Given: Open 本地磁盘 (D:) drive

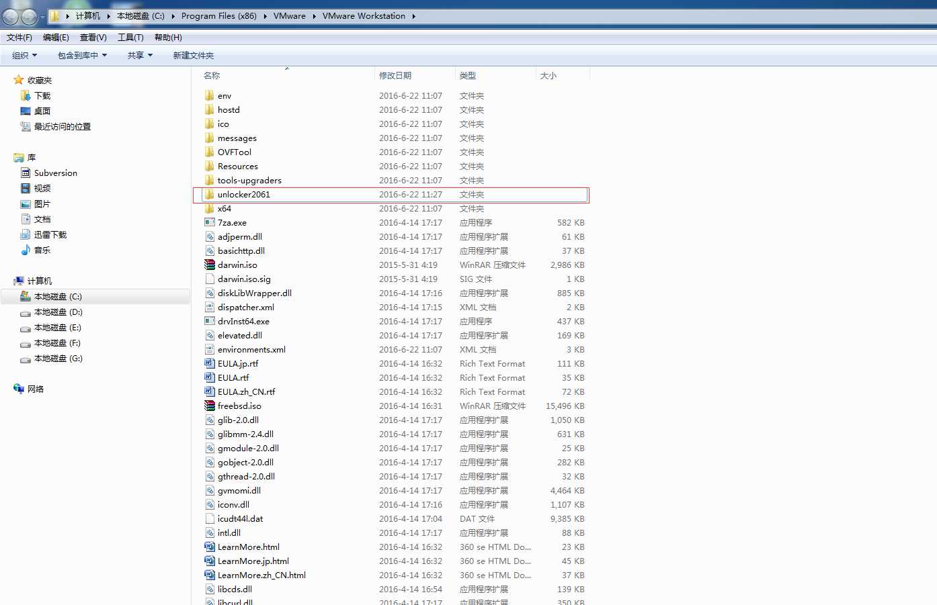Looking at the screenshot, I should [x=58, y=312].
